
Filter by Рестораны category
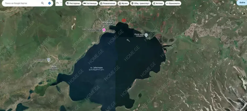click(x=74, y=4)
